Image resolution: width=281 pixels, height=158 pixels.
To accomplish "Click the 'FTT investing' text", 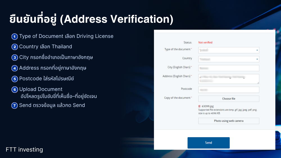I will tap(24, 150).
